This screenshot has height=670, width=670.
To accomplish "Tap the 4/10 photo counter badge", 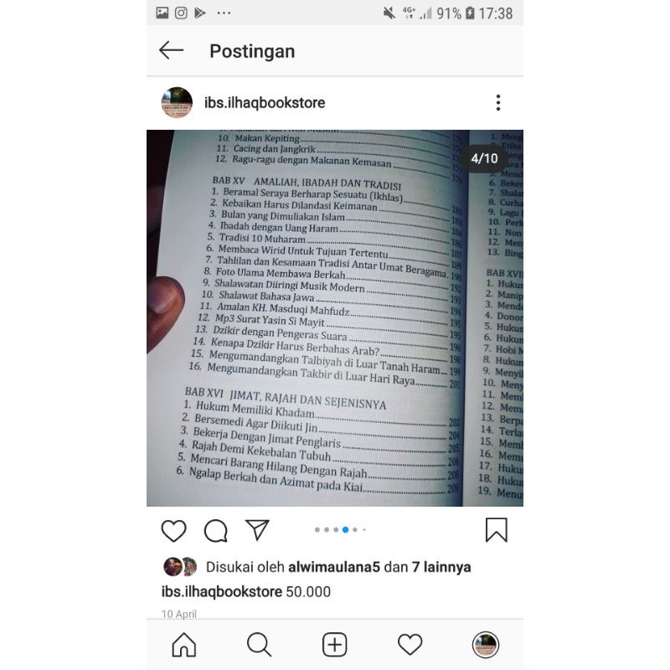I will pyautogui.click(x=484, y=158).
